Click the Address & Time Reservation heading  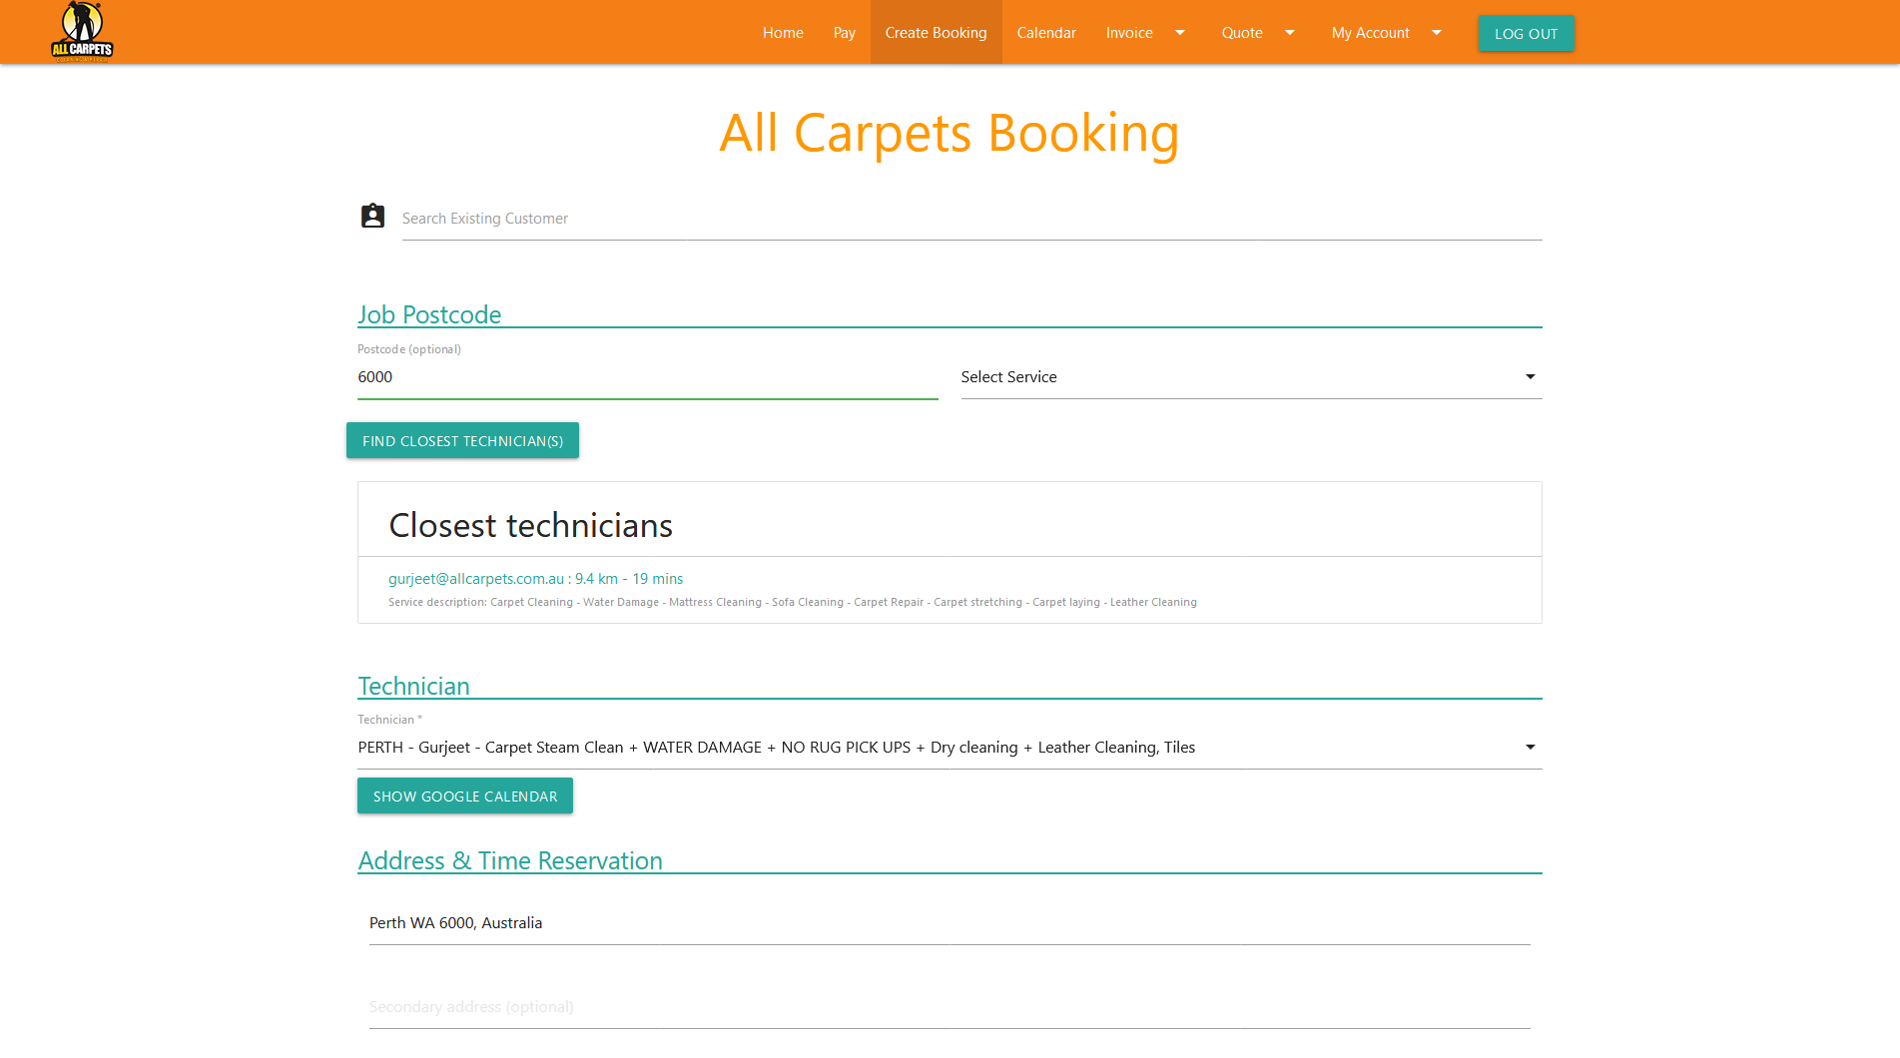[510, 860]
